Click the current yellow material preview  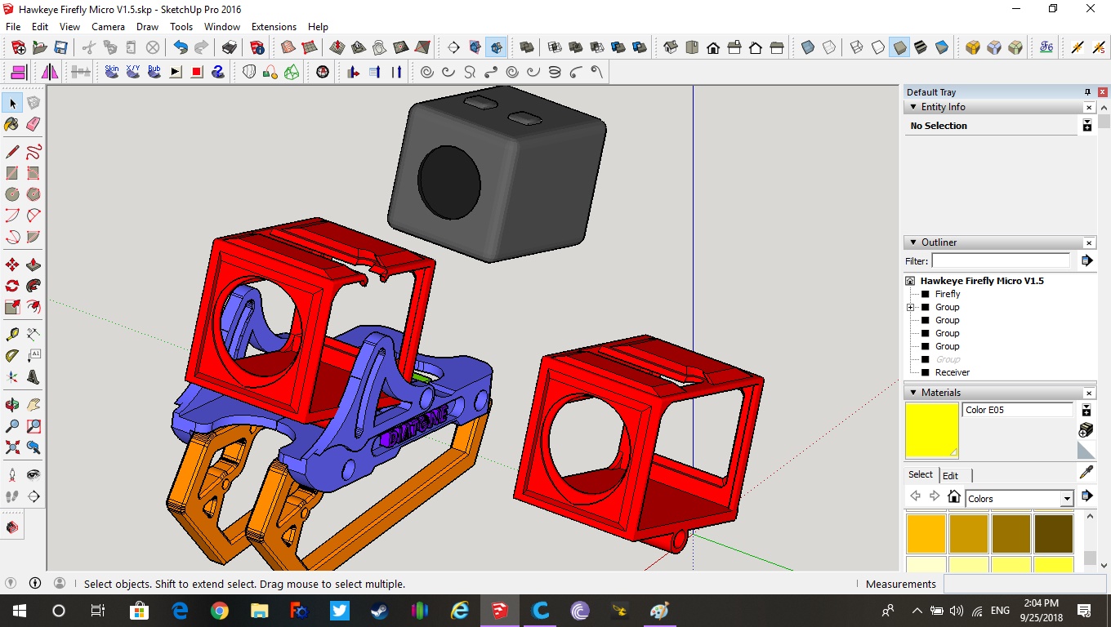(x=931, y=430)
